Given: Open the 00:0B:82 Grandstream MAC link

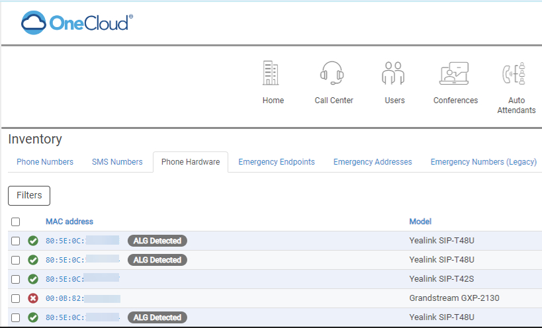Looking at the screenshot, I should (x=83, y=298).
